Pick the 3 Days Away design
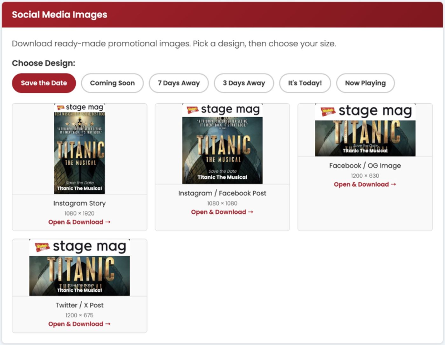The image size is (445, 345). (x=244, y=83)
